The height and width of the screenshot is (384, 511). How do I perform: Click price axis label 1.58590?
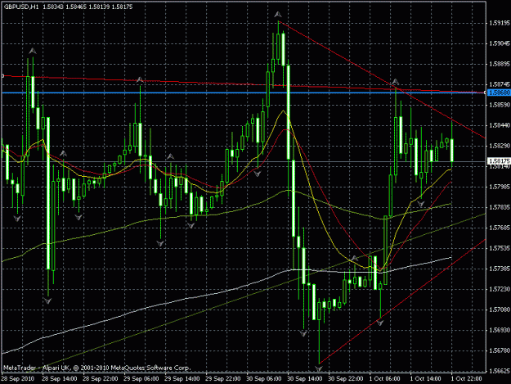[x=499, y=105]
